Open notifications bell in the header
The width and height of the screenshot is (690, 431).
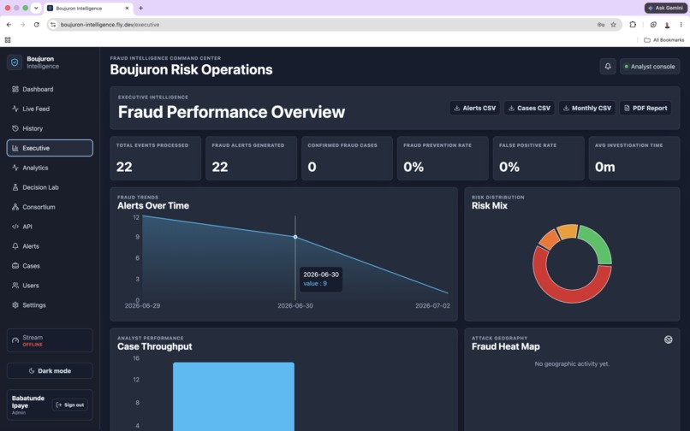pos(608,67)
